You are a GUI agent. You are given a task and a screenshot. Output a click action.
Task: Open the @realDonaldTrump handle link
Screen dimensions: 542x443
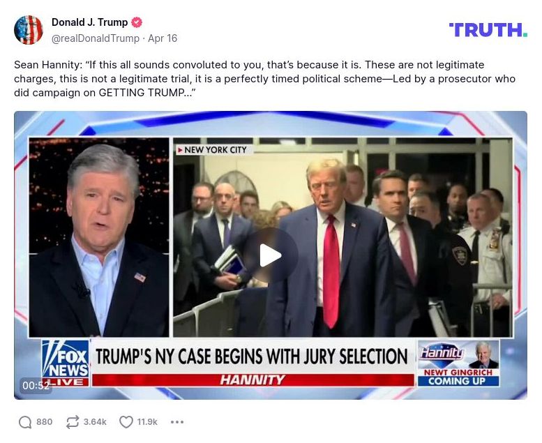tap(96, 38)
